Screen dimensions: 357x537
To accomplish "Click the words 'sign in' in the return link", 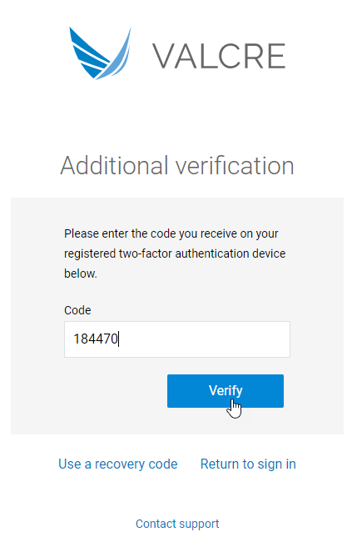I will [277, 464].
